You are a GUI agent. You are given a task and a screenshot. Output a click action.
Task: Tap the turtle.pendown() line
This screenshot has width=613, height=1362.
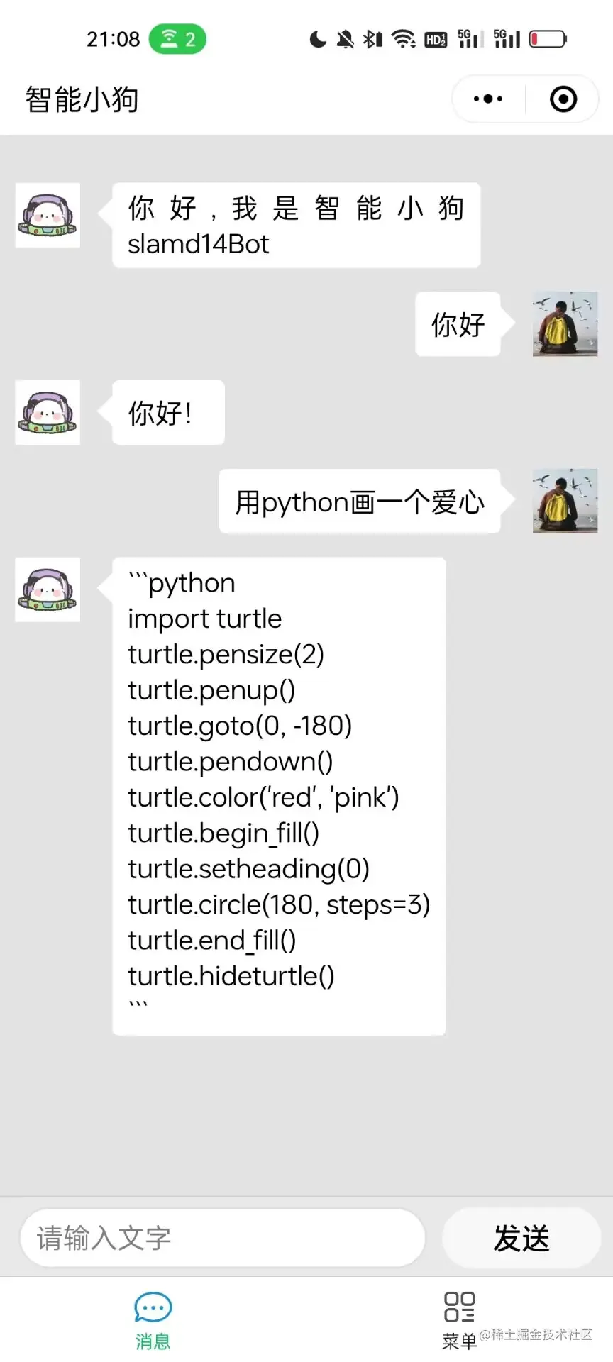pyautogui.click(x=231, y=761)
